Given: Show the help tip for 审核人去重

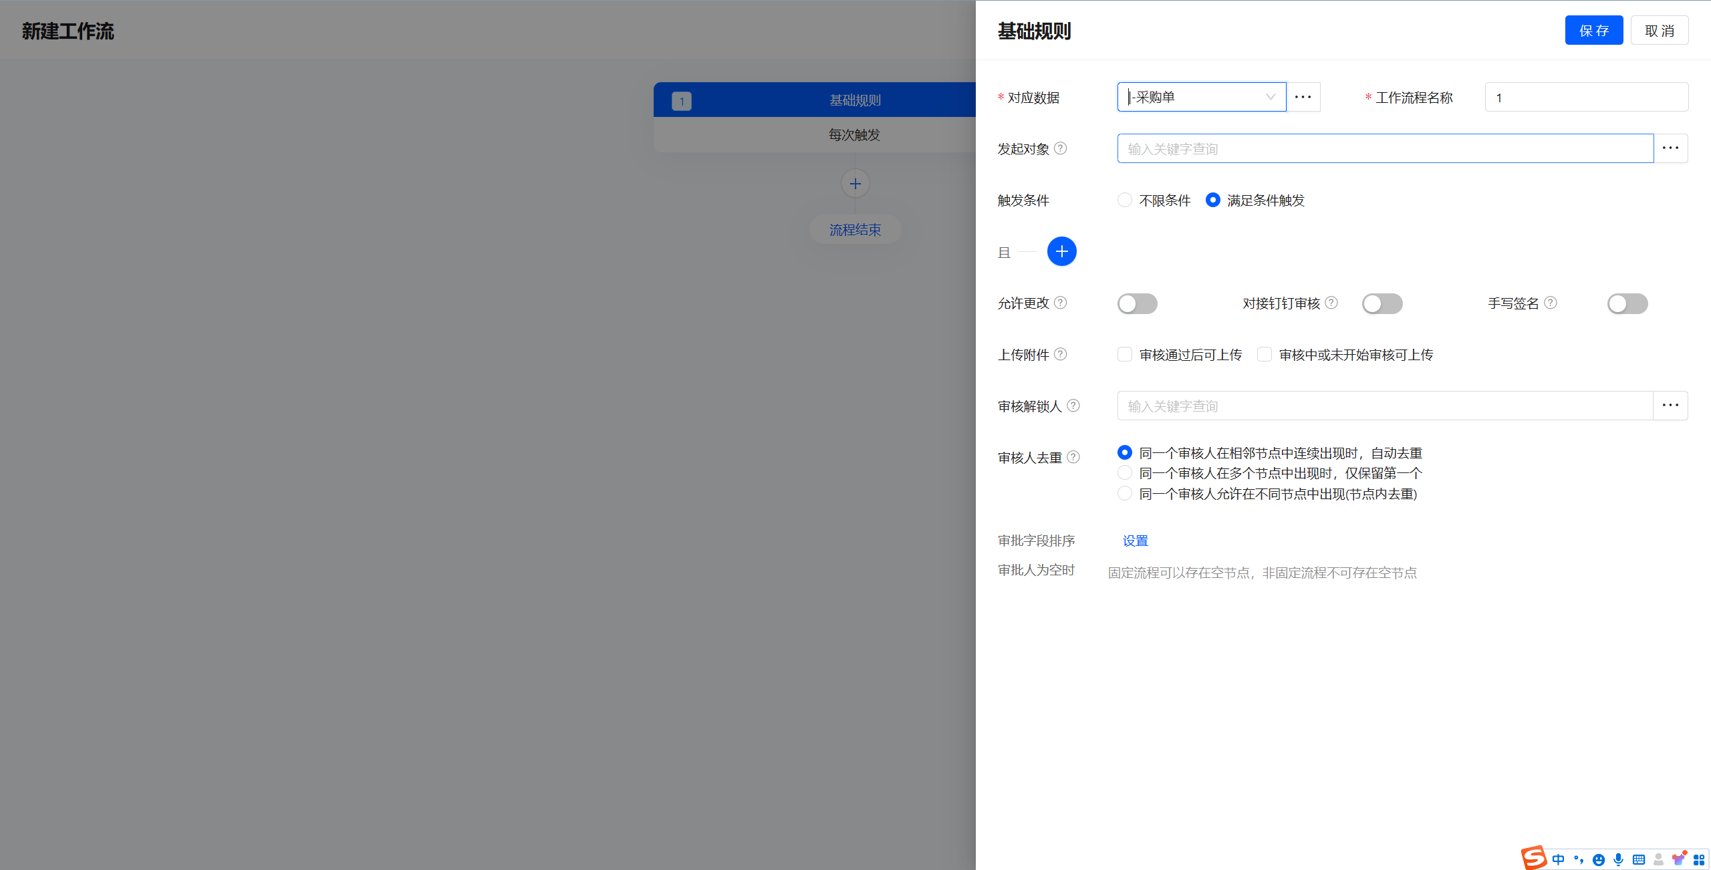Looking at the screenshot, I should (x=1073, y=457).
